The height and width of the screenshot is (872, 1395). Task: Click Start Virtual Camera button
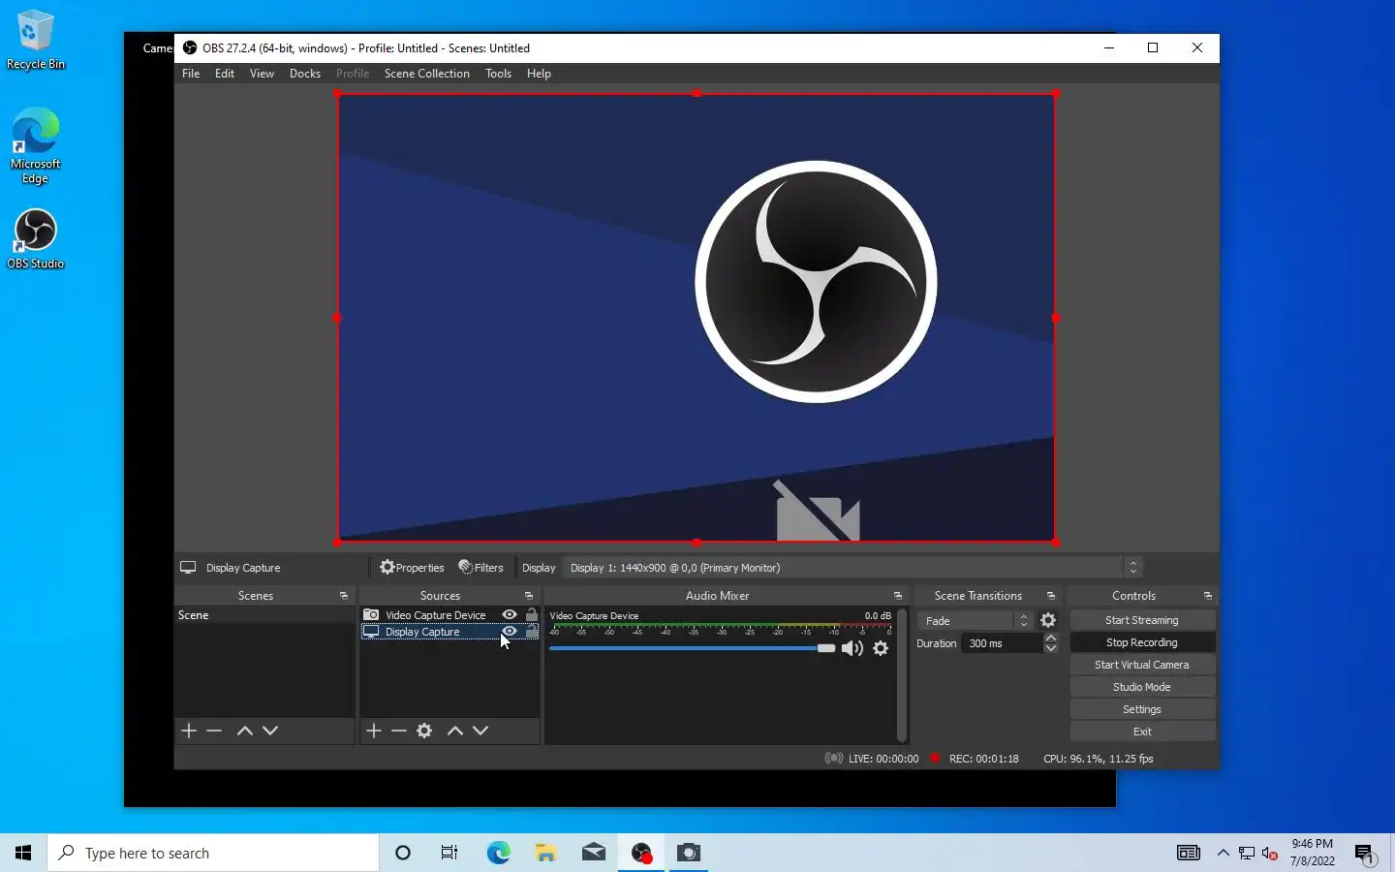click(x=1142, y=665)
